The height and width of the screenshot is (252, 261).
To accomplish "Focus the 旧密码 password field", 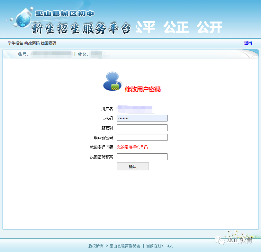I will 142,118.
